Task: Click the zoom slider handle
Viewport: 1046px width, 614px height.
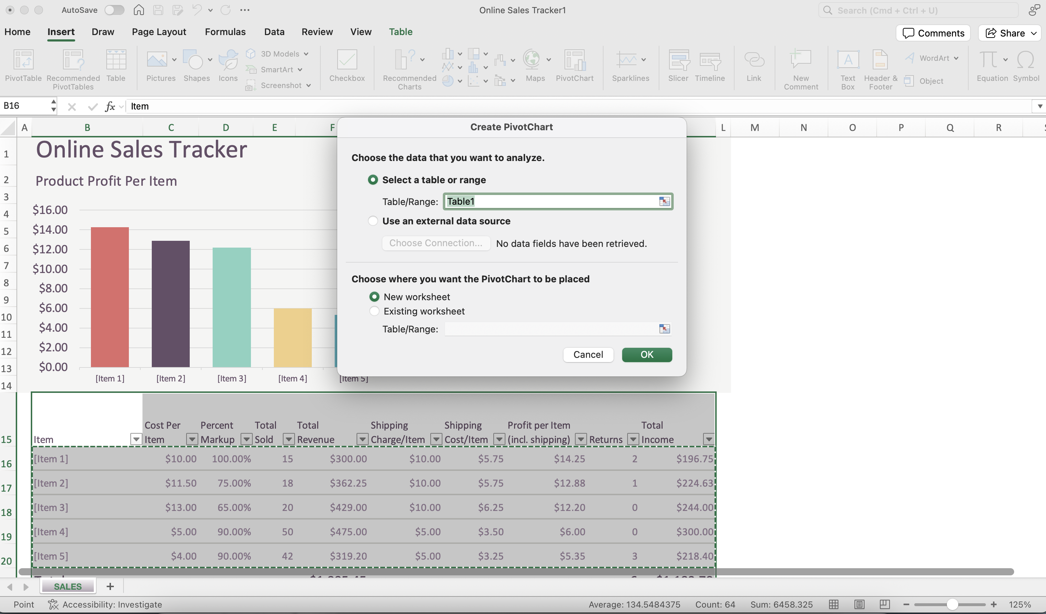Action: [952, 604]
